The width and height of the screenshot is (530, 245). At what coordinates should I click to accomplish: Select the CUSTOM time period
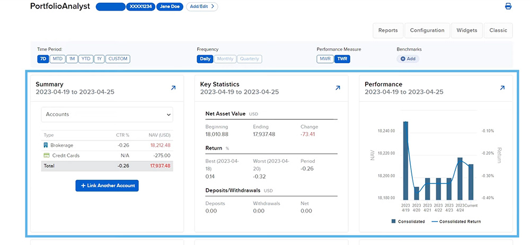tap(118, 59)
